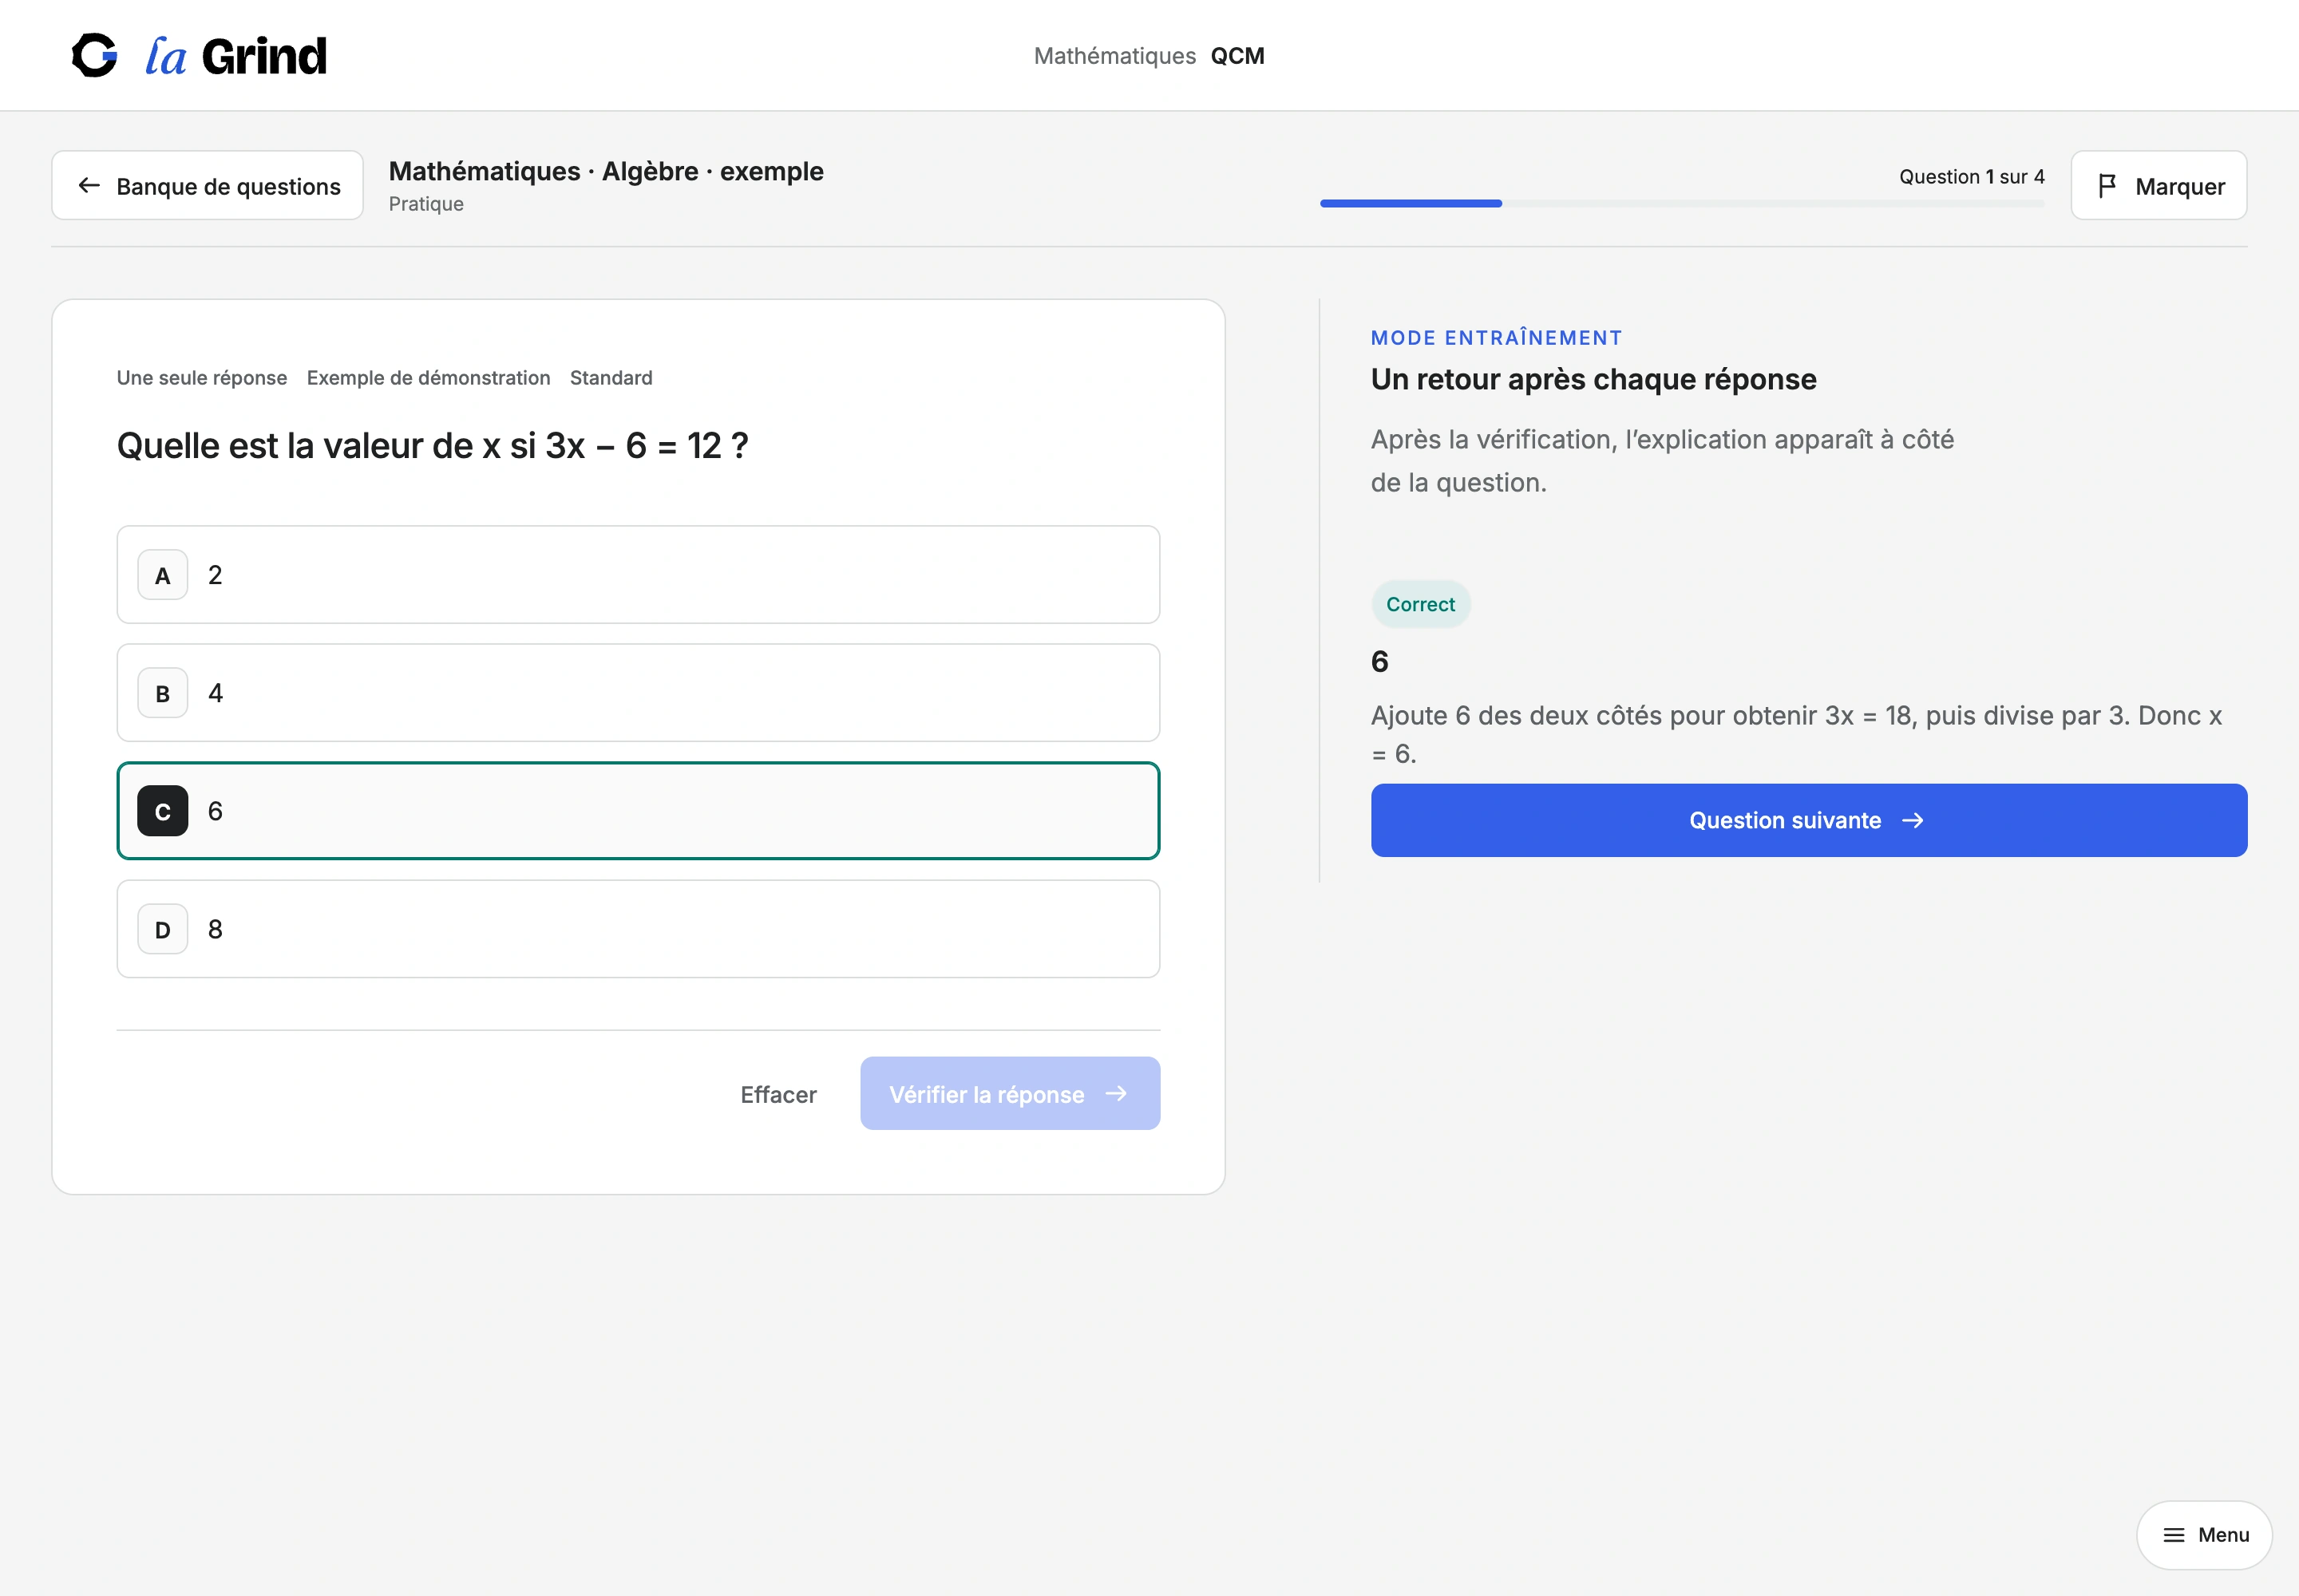The width and height of the screenshot is (2299, 1596).
Task: Click the question text about 3x – 6 = 12
Action: (x=432, y=445)
